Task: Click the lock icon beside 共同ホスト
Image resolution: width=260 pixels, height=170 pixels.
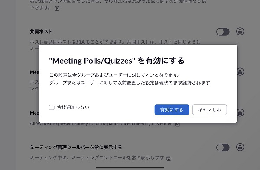Action: [x=240, y=32]
